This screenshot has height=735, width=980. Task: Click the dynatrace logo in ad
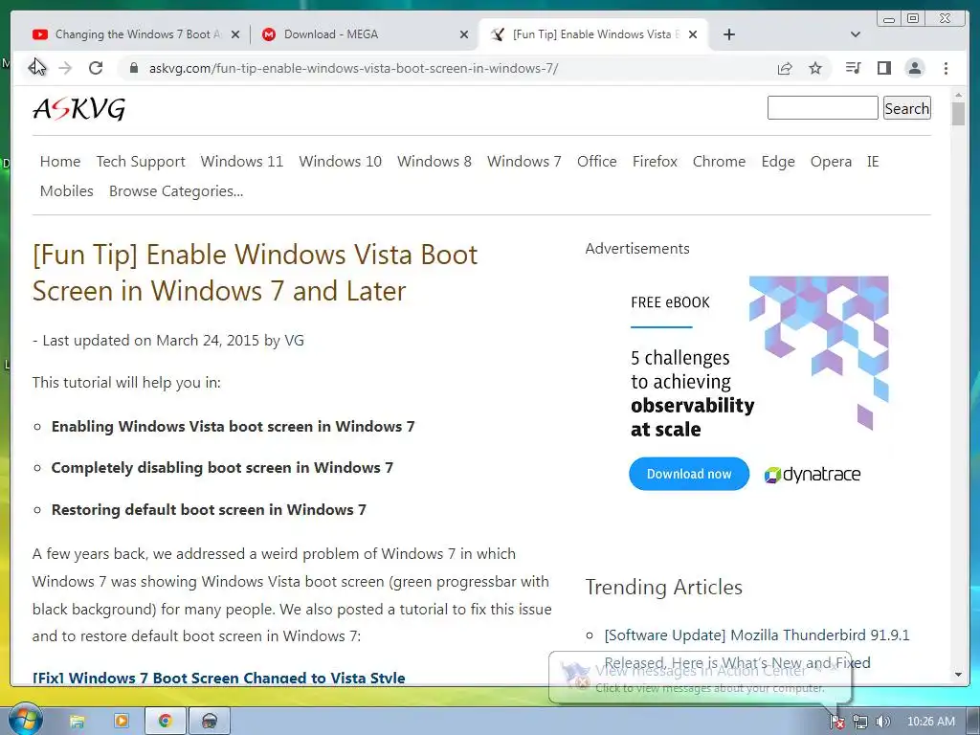coord(813,475)
